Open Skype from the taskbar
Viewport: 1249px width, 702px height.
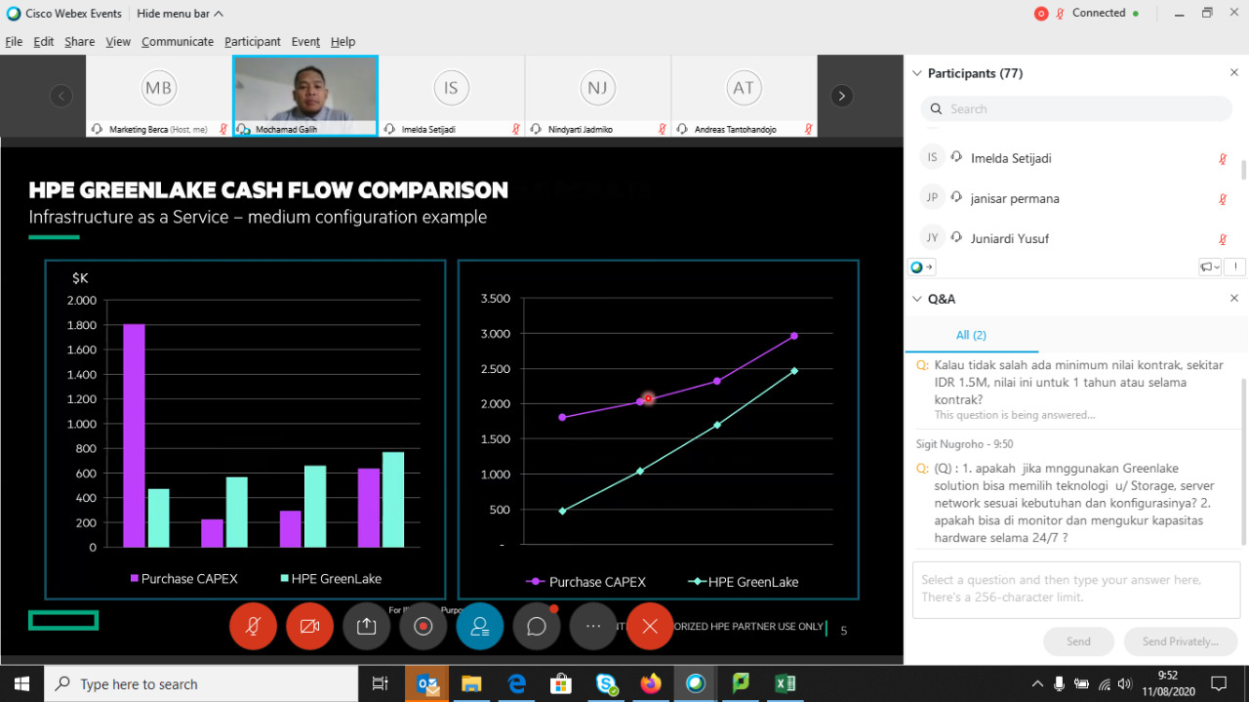point(606,683)
